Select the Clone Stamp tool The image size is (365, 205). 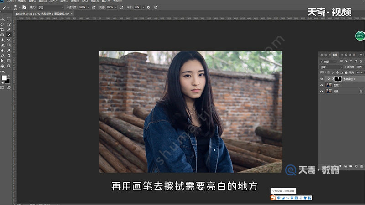coord(2,40)
